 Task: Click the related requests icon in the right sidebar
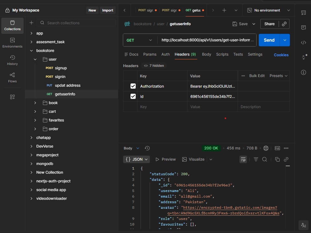click(x=304, y=57)
